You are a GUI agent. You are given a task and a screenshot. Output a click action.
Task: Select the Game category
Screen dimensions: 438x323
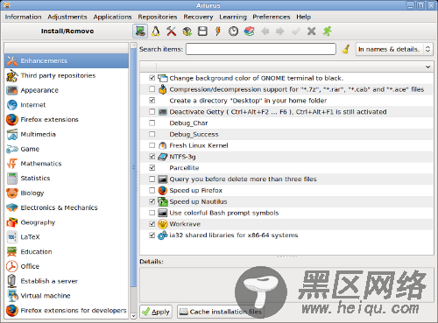pos(67,149)
